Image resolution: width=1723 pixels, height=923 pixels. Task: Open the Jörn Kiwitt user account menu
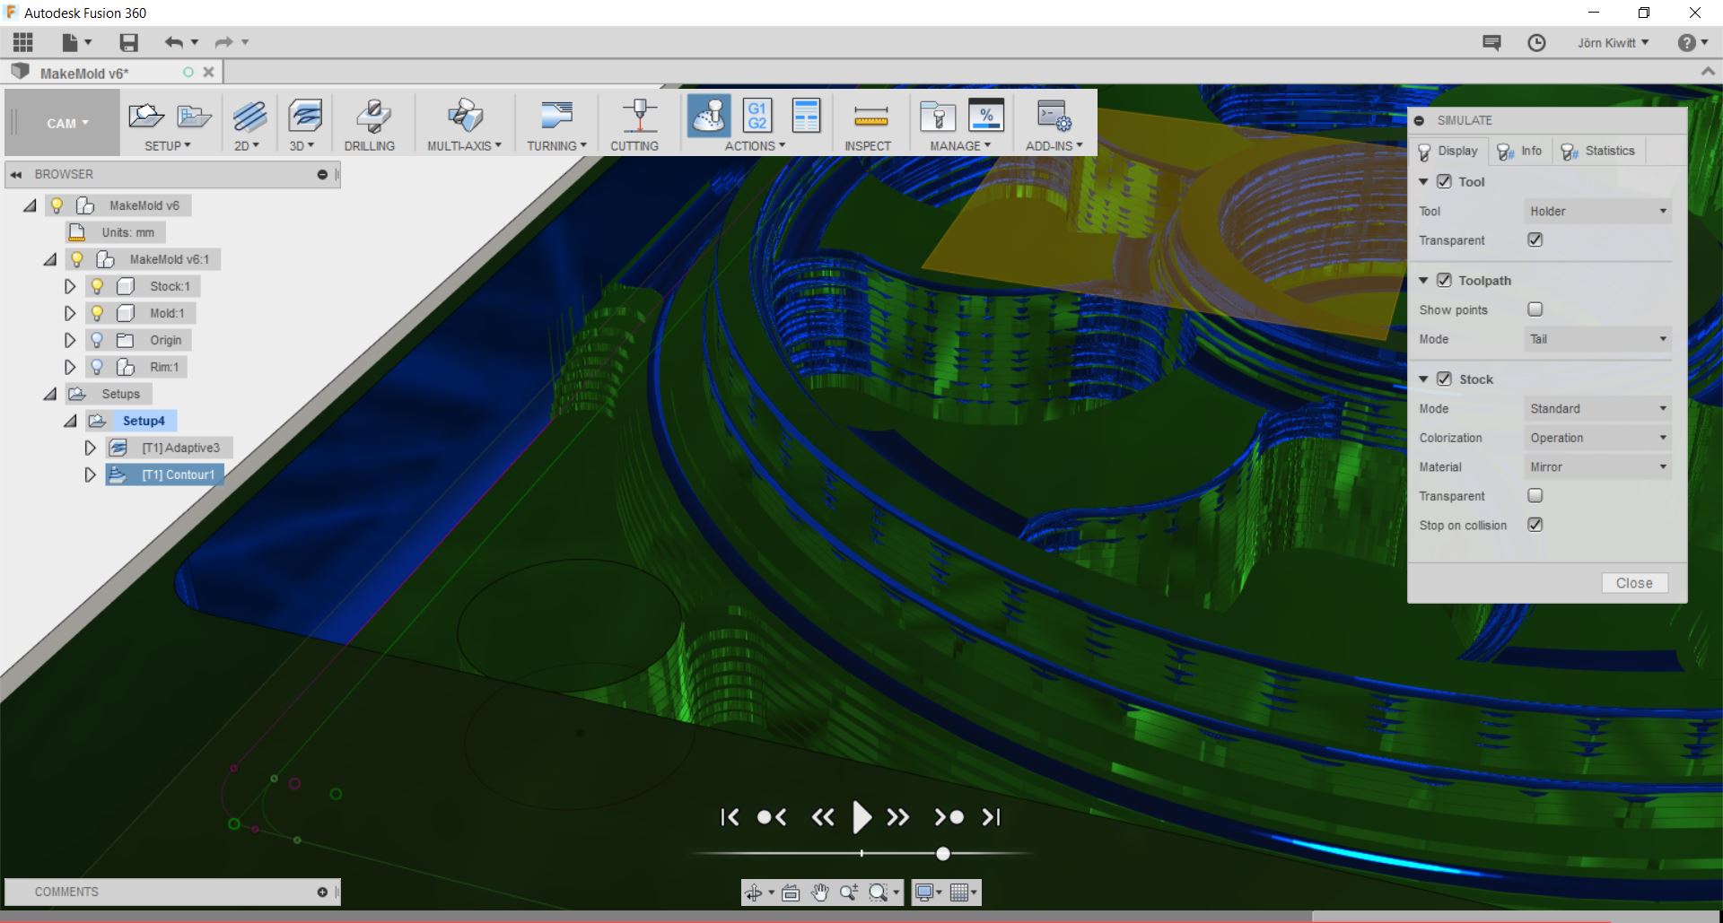1613,42
